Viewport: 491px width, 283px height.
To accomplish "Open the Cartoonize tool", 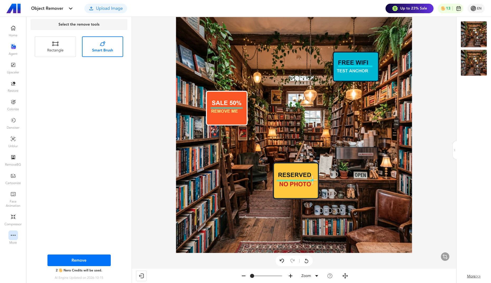I will (13, 179).
